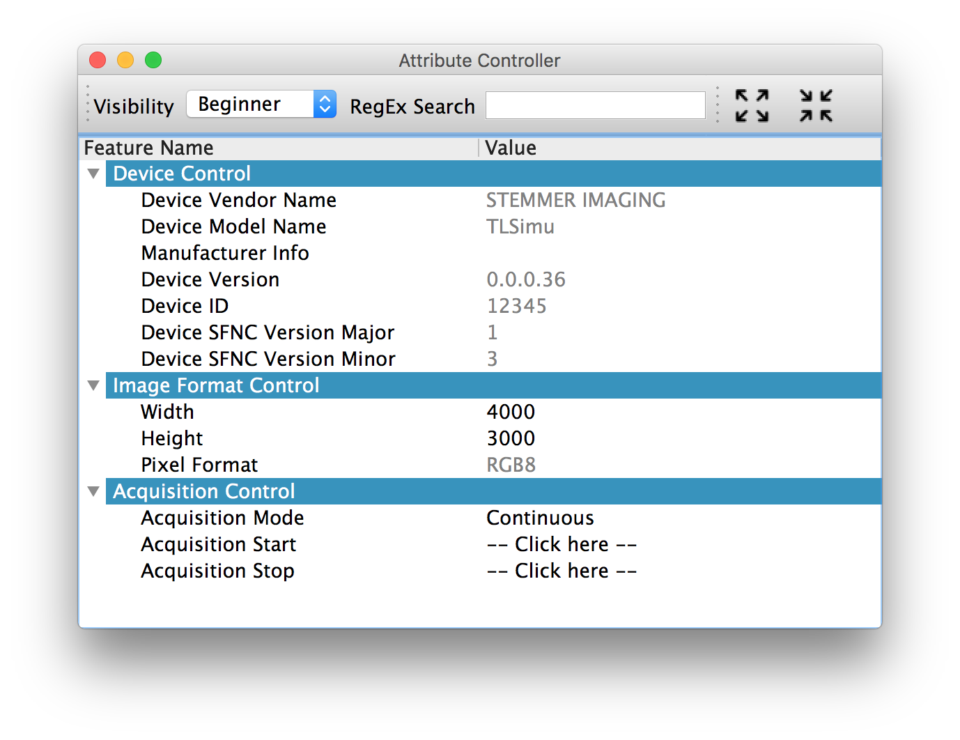The image size is (960, 740).
Task: Select the Image Format Control category row
Action: [x=493, y=385]
